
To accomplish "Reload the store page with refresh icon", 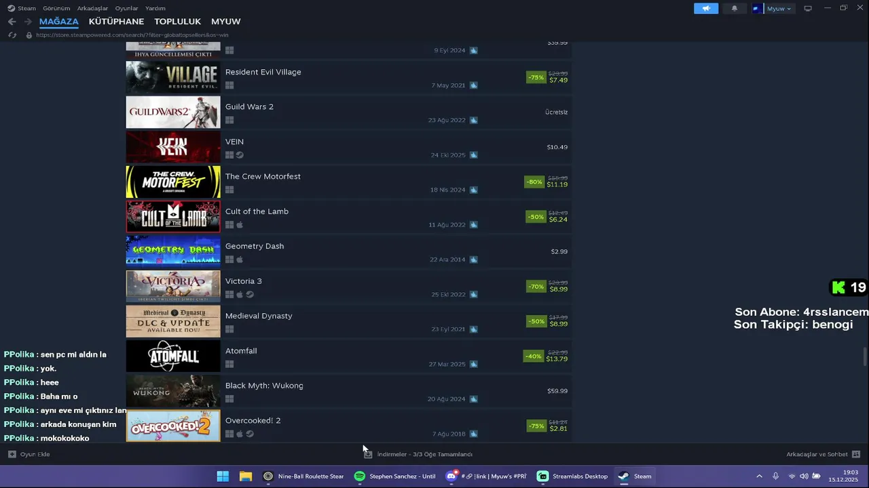I will pos(12,35).
